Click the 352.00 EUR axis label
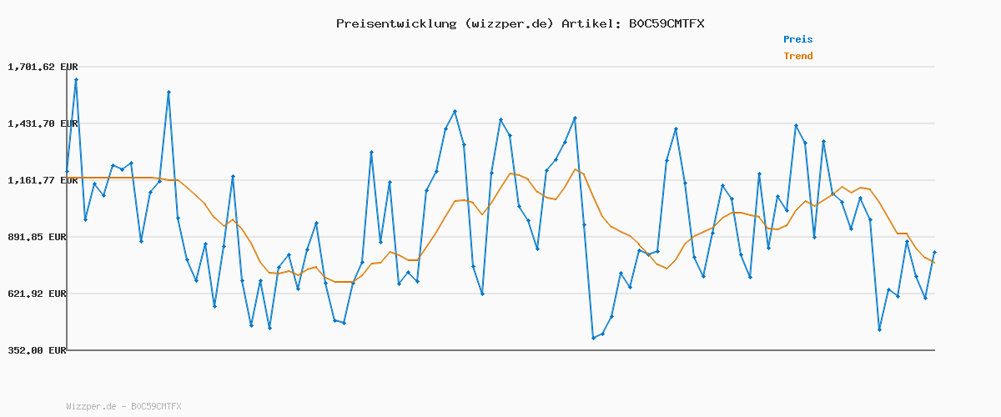1001x417 pixels. coord(37,350)
